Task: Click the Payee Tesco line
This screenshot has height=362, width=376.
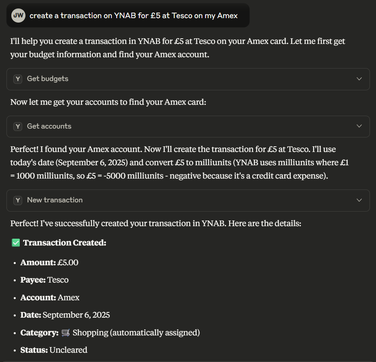Action: pyautogui.click(x=44, y=280)
